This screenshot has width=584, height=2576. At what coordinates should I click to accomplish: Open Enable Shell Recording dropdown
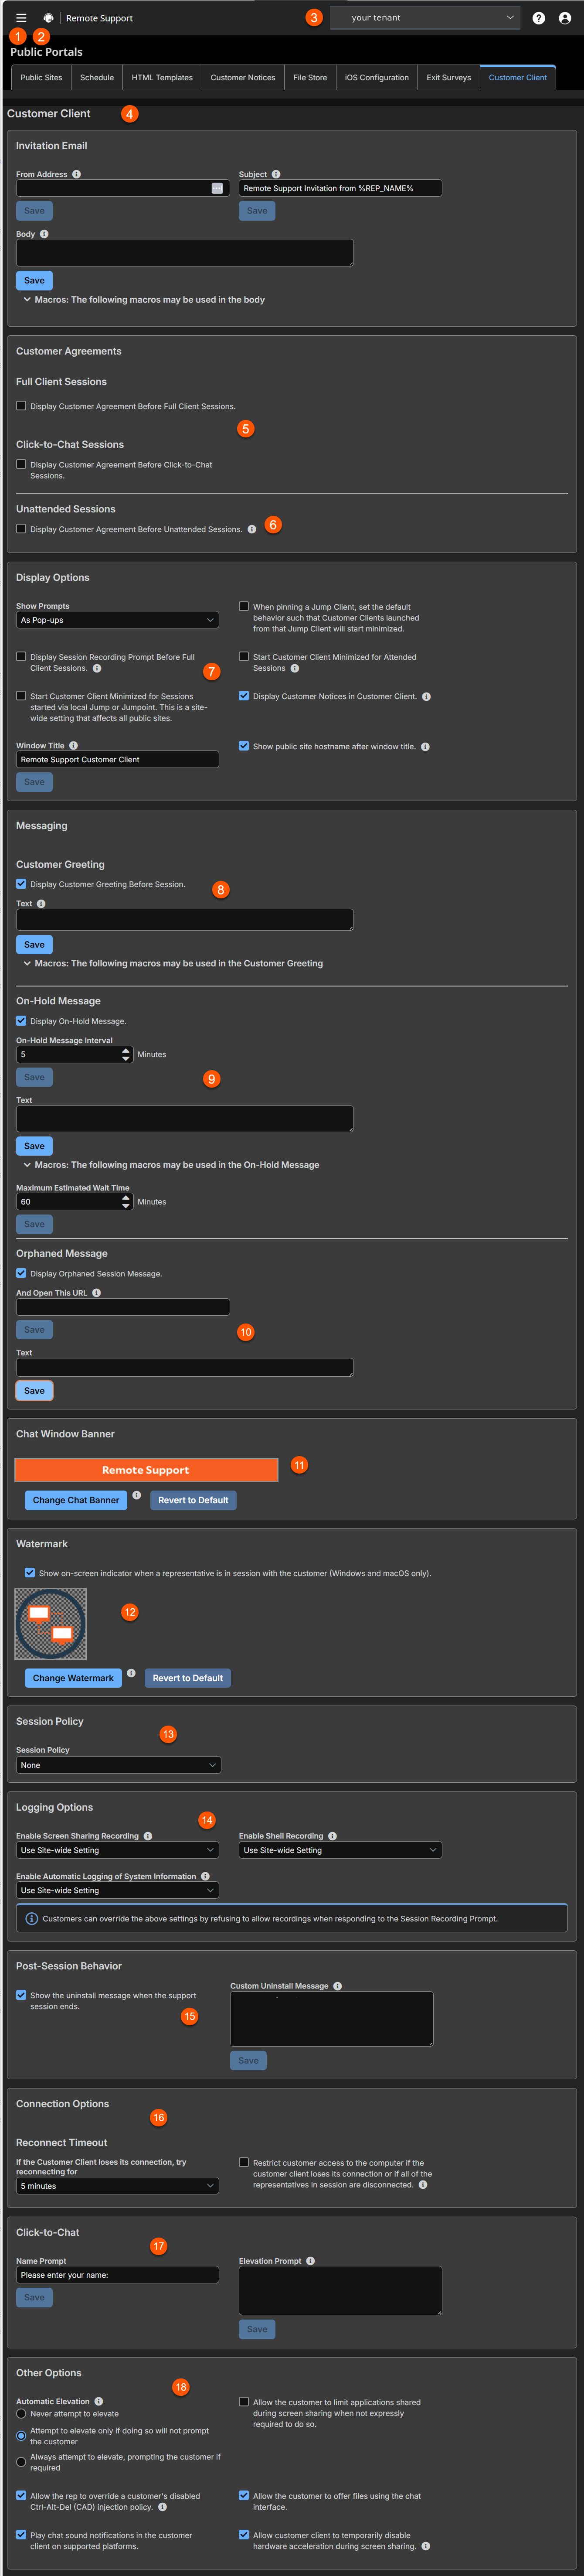(340, 1850)
